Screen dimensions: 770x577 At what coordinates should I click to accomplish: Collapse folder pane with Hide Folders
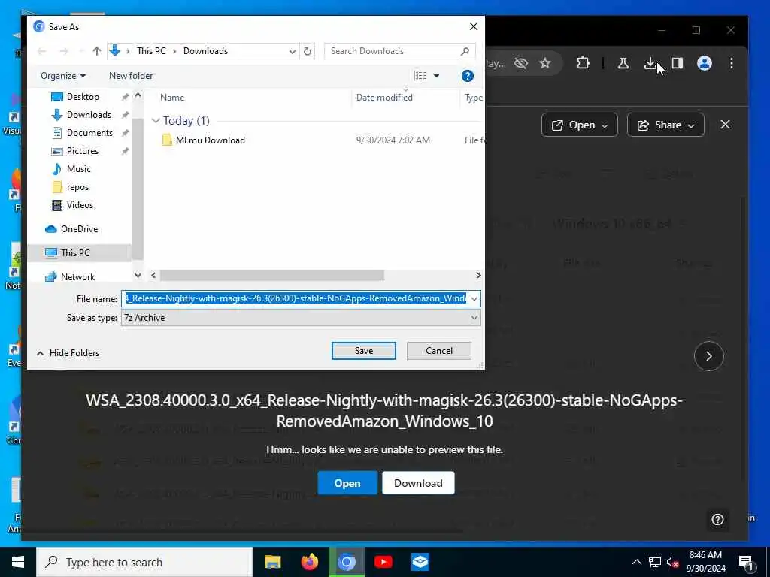68,353
